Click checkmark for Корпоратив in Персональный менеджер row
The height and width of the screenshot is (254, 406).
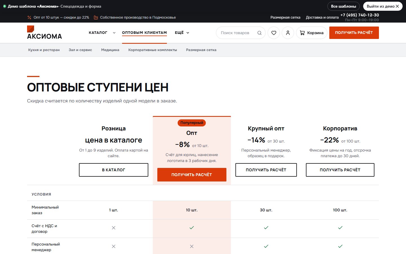click(340, 246)
